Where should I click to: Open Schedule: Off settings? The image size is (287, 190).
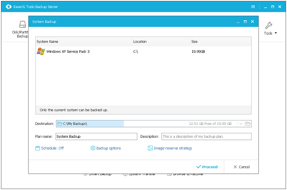pos(49,148)
